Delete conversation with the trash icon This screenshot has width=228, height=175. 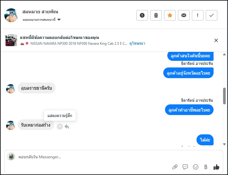[156, 16]
